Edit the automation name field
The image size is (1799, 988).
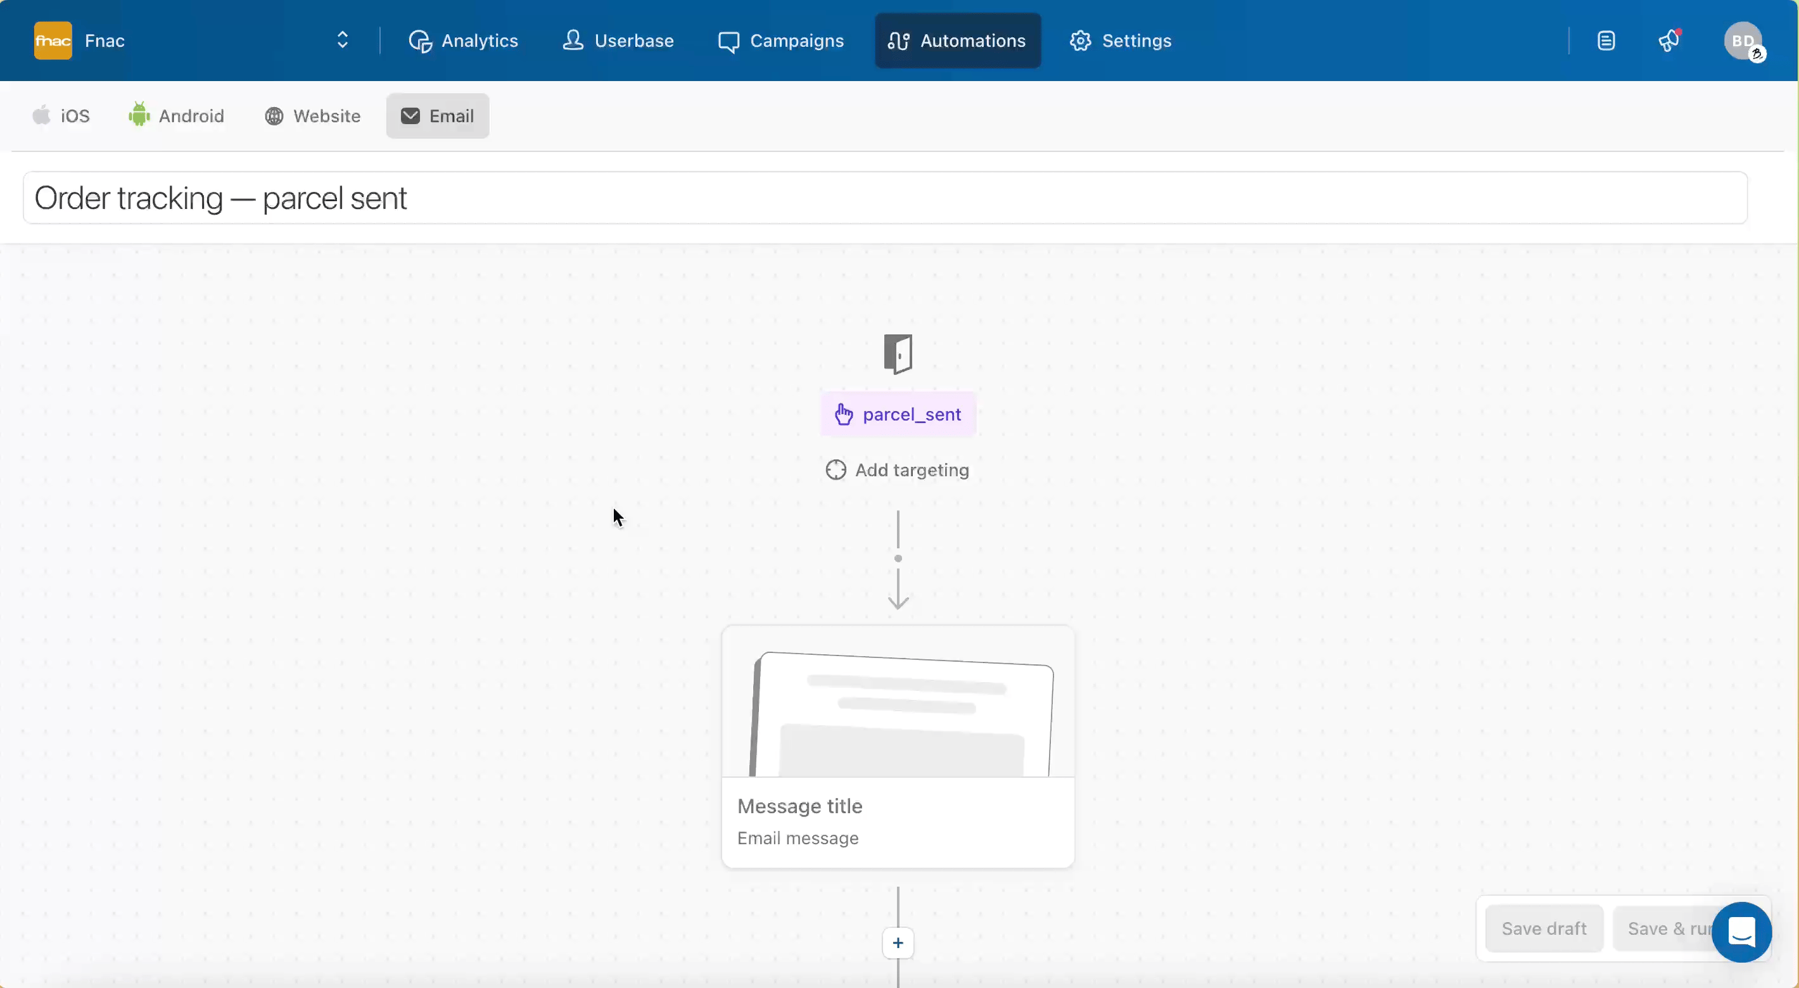point(884,198)
